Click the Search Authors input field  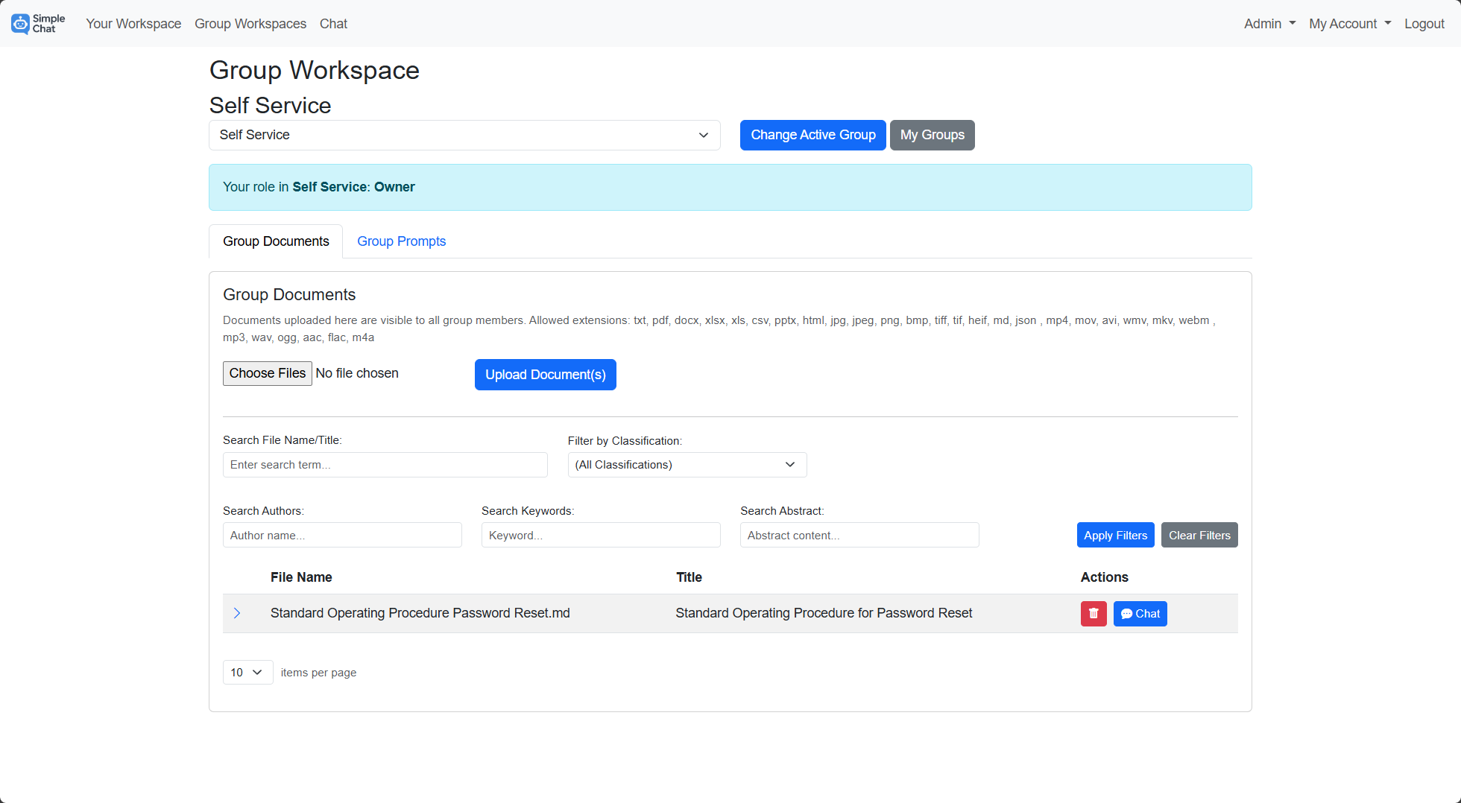(342, 535)
